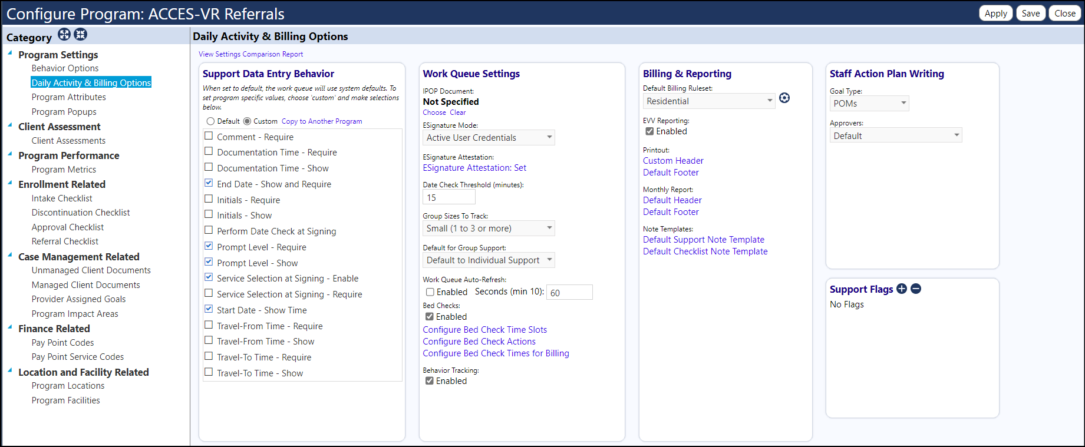Viewport: 1085px width, 447px height.
Task: Collapse Finance Related category
Action: [10, 327]
